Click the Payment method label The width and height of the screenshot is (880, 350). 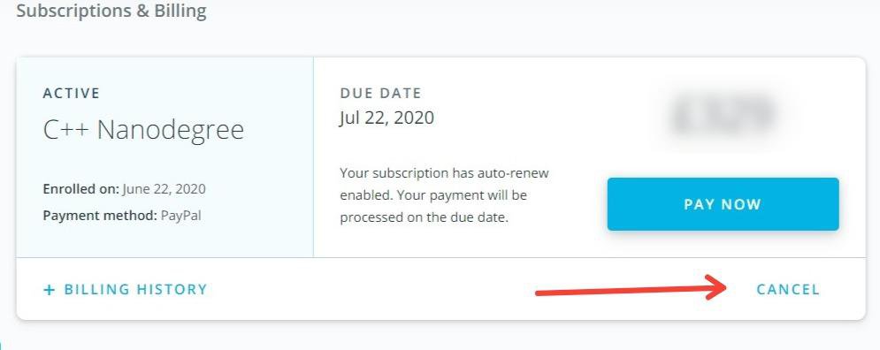(100, 216)
